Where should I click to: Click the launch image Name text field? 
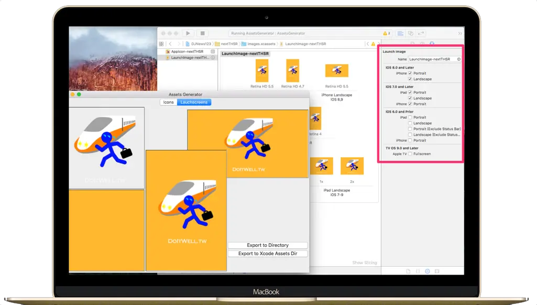(x=433, y=59)
